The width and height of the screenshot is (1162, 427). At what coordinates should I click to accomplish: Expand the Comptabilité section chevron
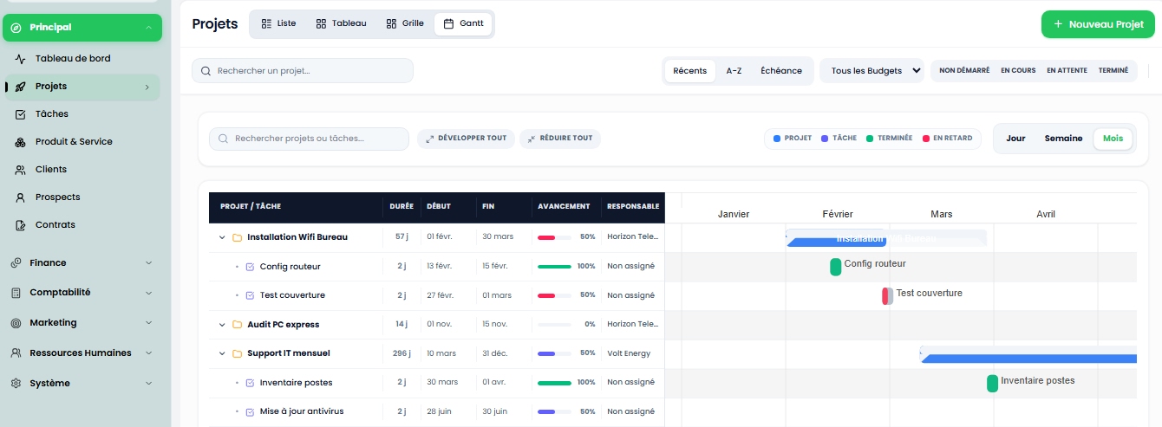(x=148, y=293)
